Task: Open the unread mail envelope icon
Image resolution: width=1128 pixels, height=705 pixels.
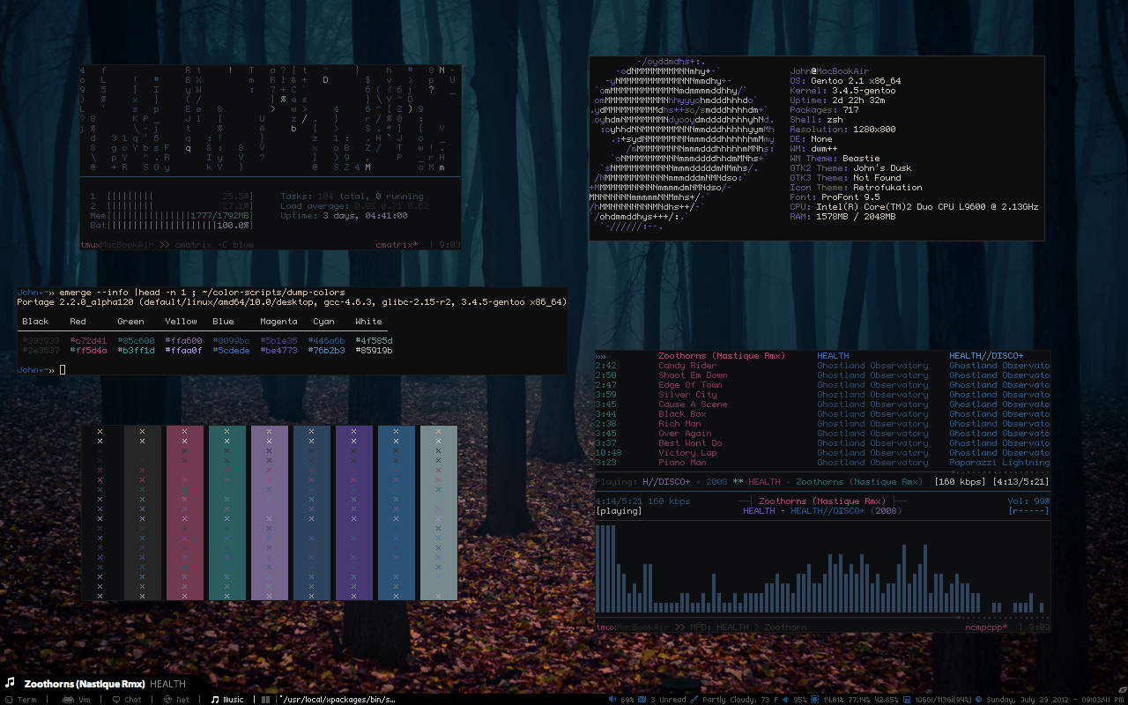Action: coord(642,700)
